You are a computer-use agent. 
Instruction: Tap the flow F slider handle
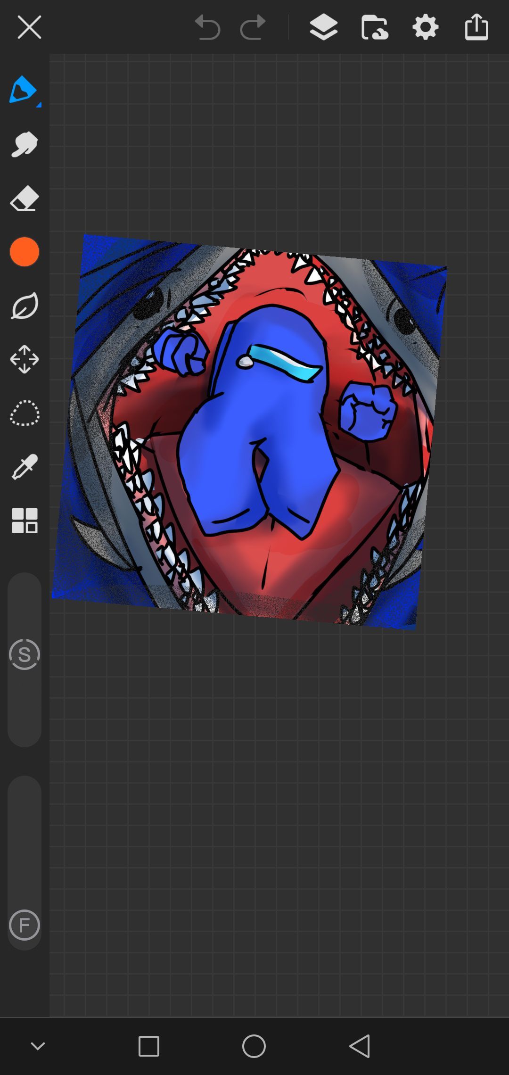pos(25,925)
